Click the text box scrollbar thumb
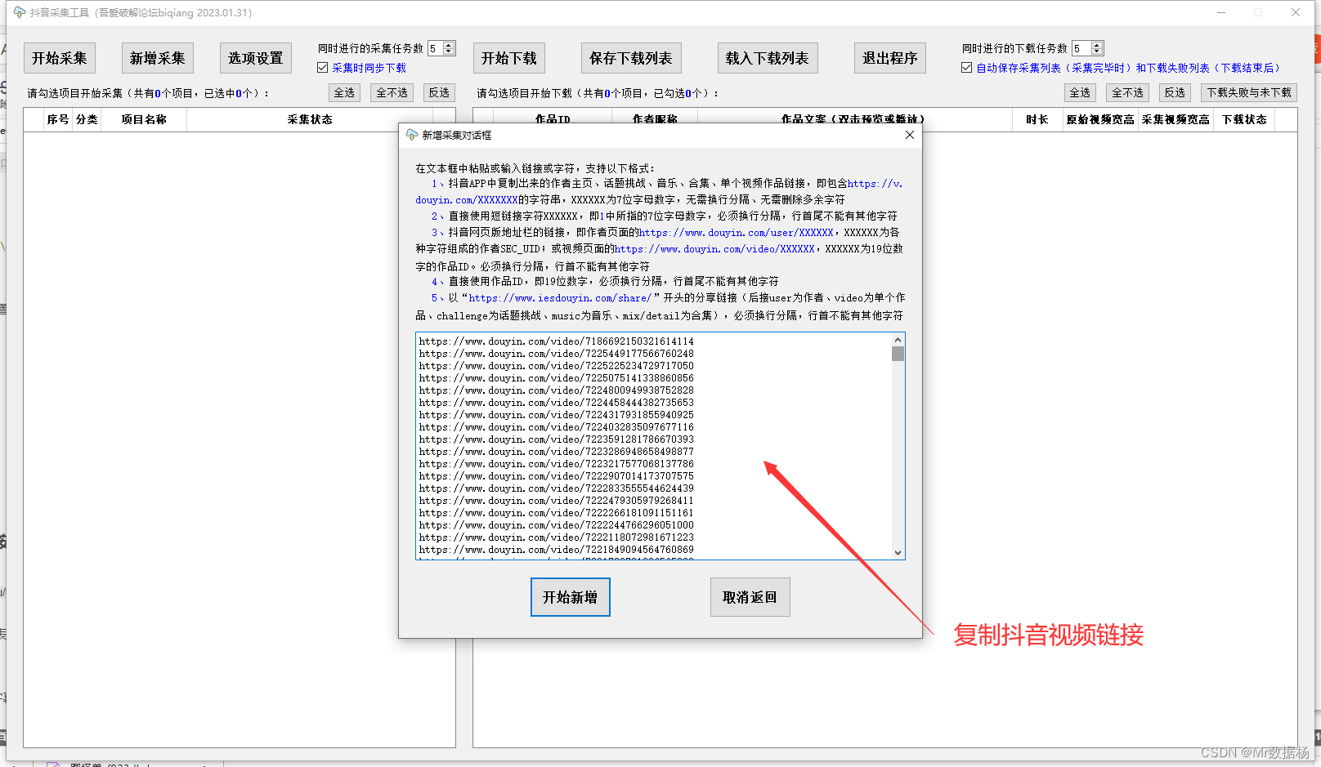 898,354
